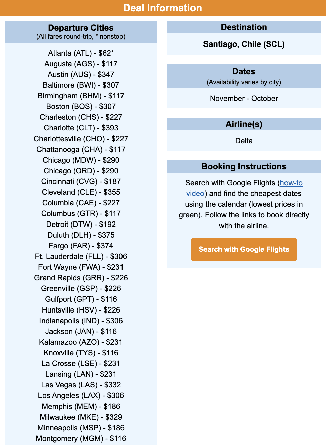Select the Boston (BOS) $307 fare entry
Viewport: 326px width, 445px height.
(x=80, y=106)
